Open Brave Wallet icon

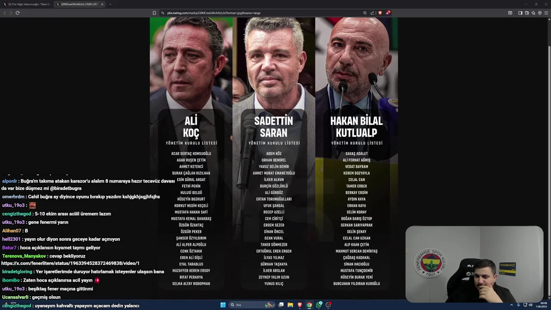click(526, 13)
